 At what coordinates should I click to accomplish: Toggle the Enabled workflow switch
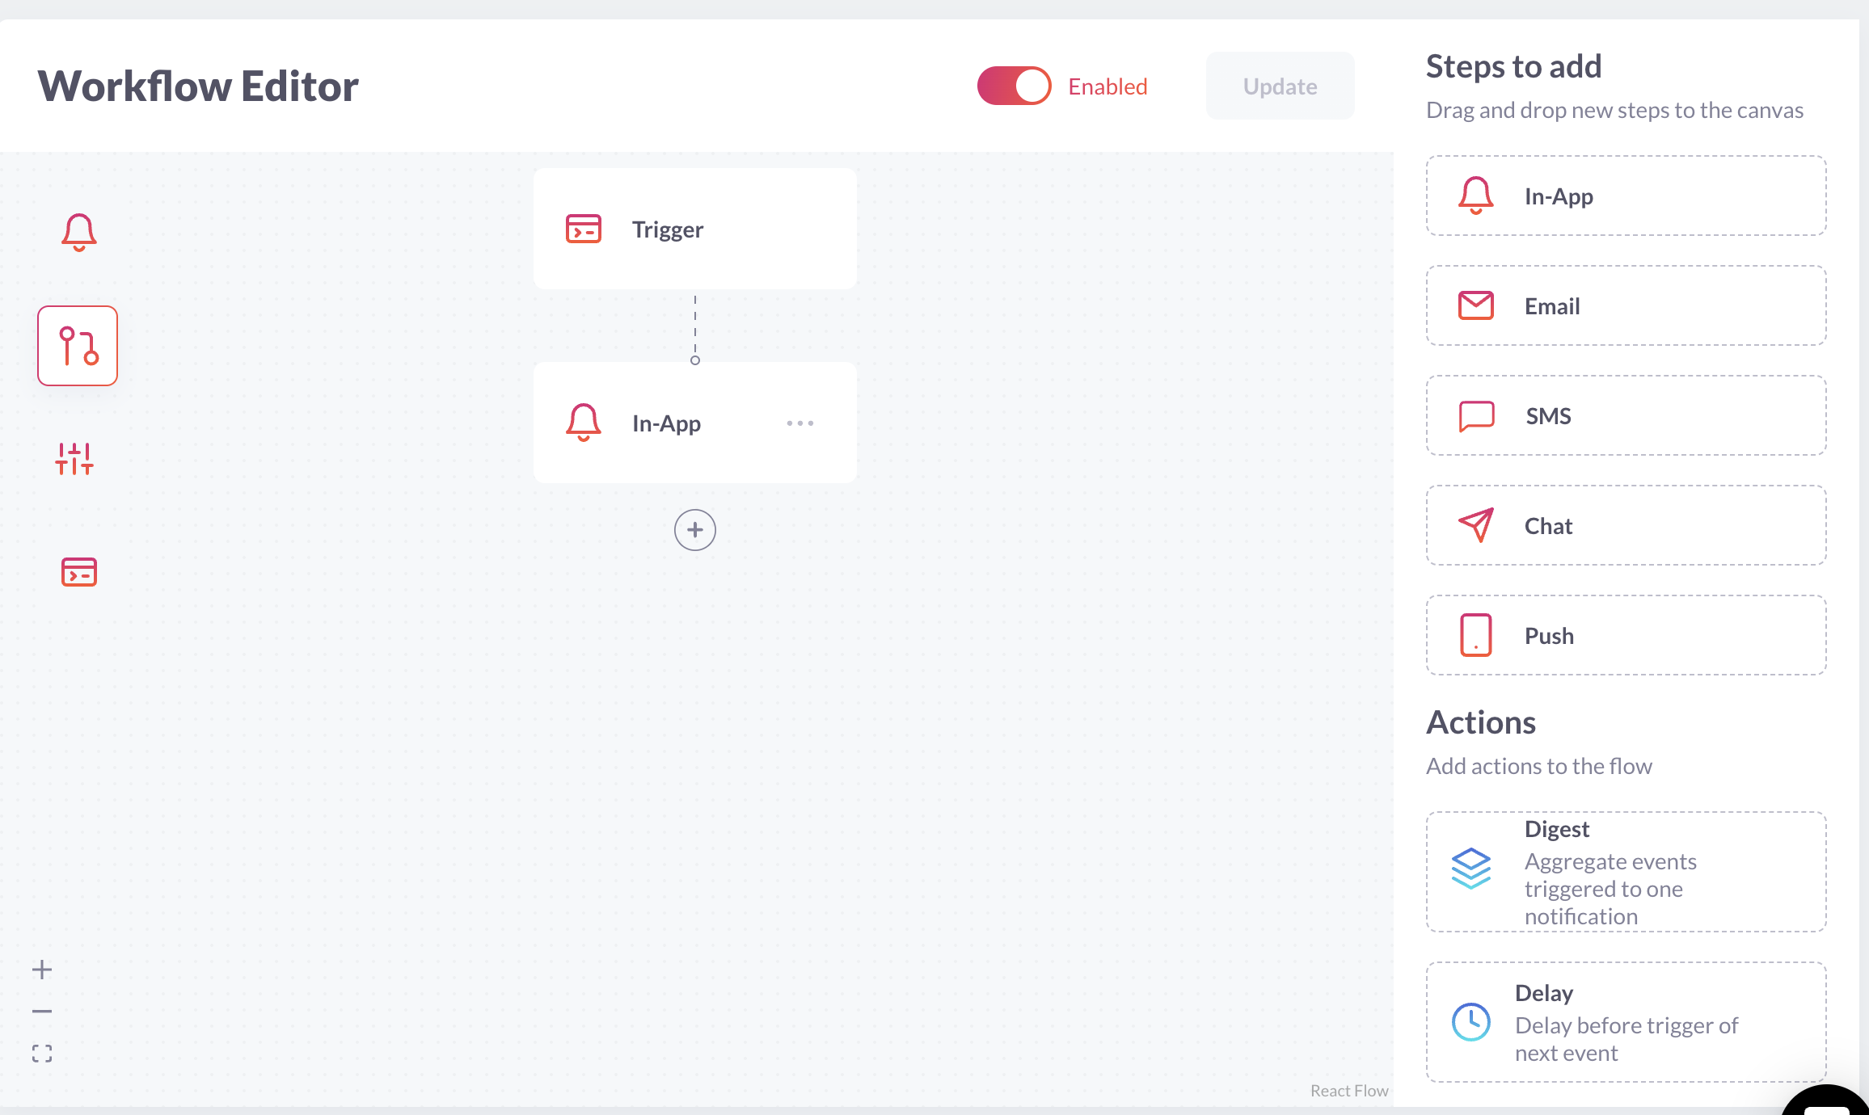click(x=1014, y=86)
